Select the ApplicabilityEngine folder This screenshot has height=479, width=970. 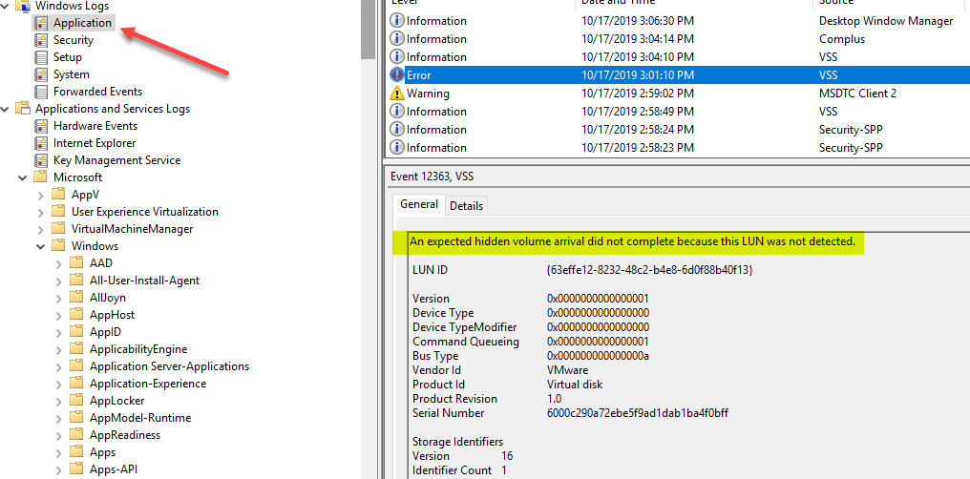click(137, 349)
